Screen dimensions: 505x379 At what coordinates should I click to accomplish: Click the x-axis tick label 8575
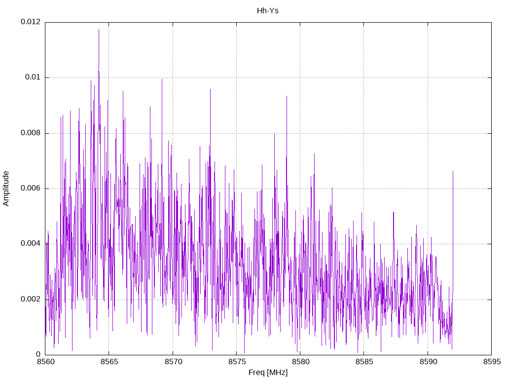point(237,362)
